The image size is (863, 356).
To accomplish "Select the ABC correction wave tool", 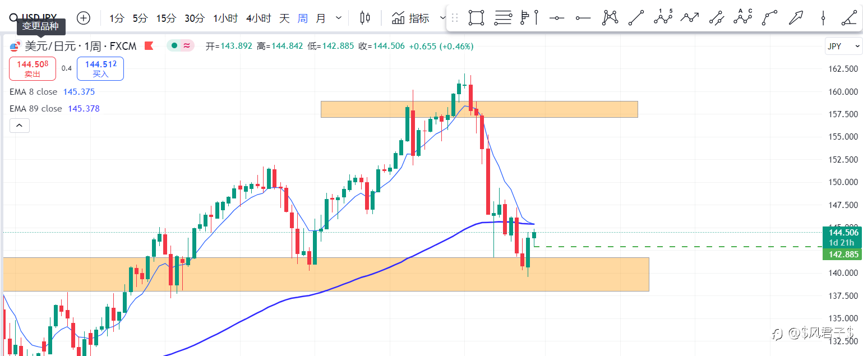I will click(742, 18).
